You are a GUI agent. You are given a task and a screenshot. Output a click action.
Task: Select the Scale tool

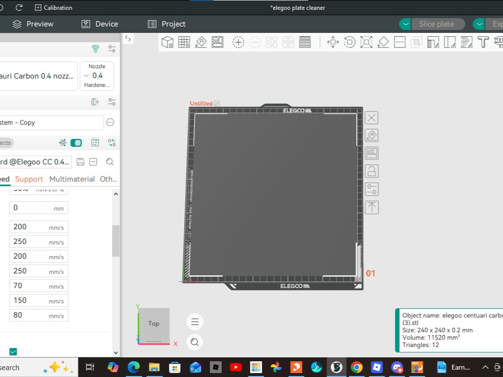point(366,42)
